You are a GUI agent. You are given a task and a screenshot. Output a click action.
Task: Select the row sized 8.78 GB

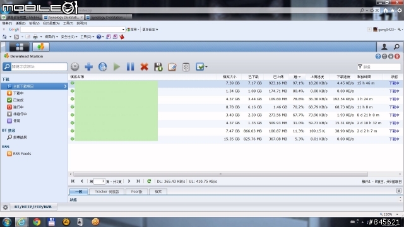pos(235,107)
